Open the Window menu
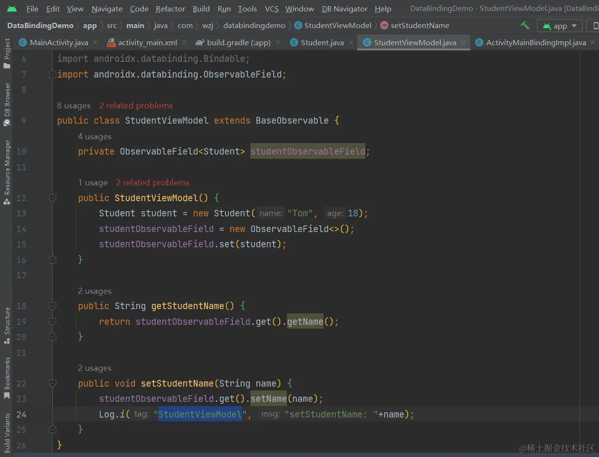This screenshot has width=599, height=457. [299, 9]
